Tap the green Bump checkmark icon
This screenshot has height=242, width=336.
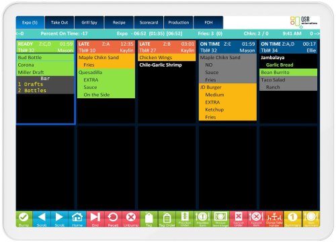coord(24,219)
